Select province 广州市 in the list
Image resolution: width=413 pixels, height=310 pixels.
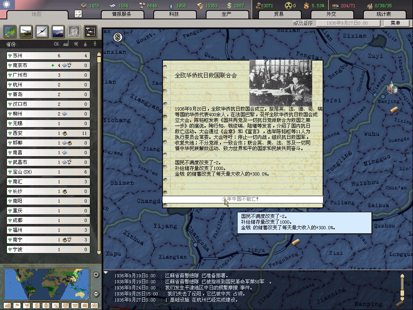(48, 75)
